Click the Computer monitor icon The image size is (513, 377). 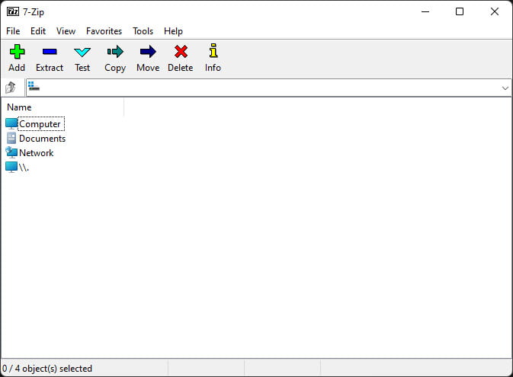click(11, 123)
